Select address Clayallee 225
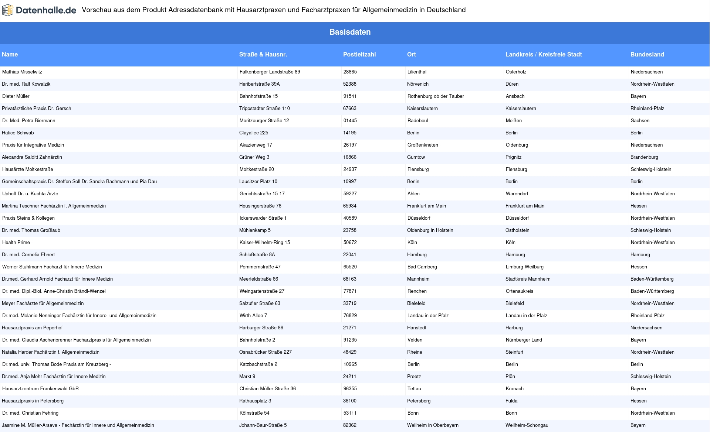The image size is (710, 432). point(254,133)
